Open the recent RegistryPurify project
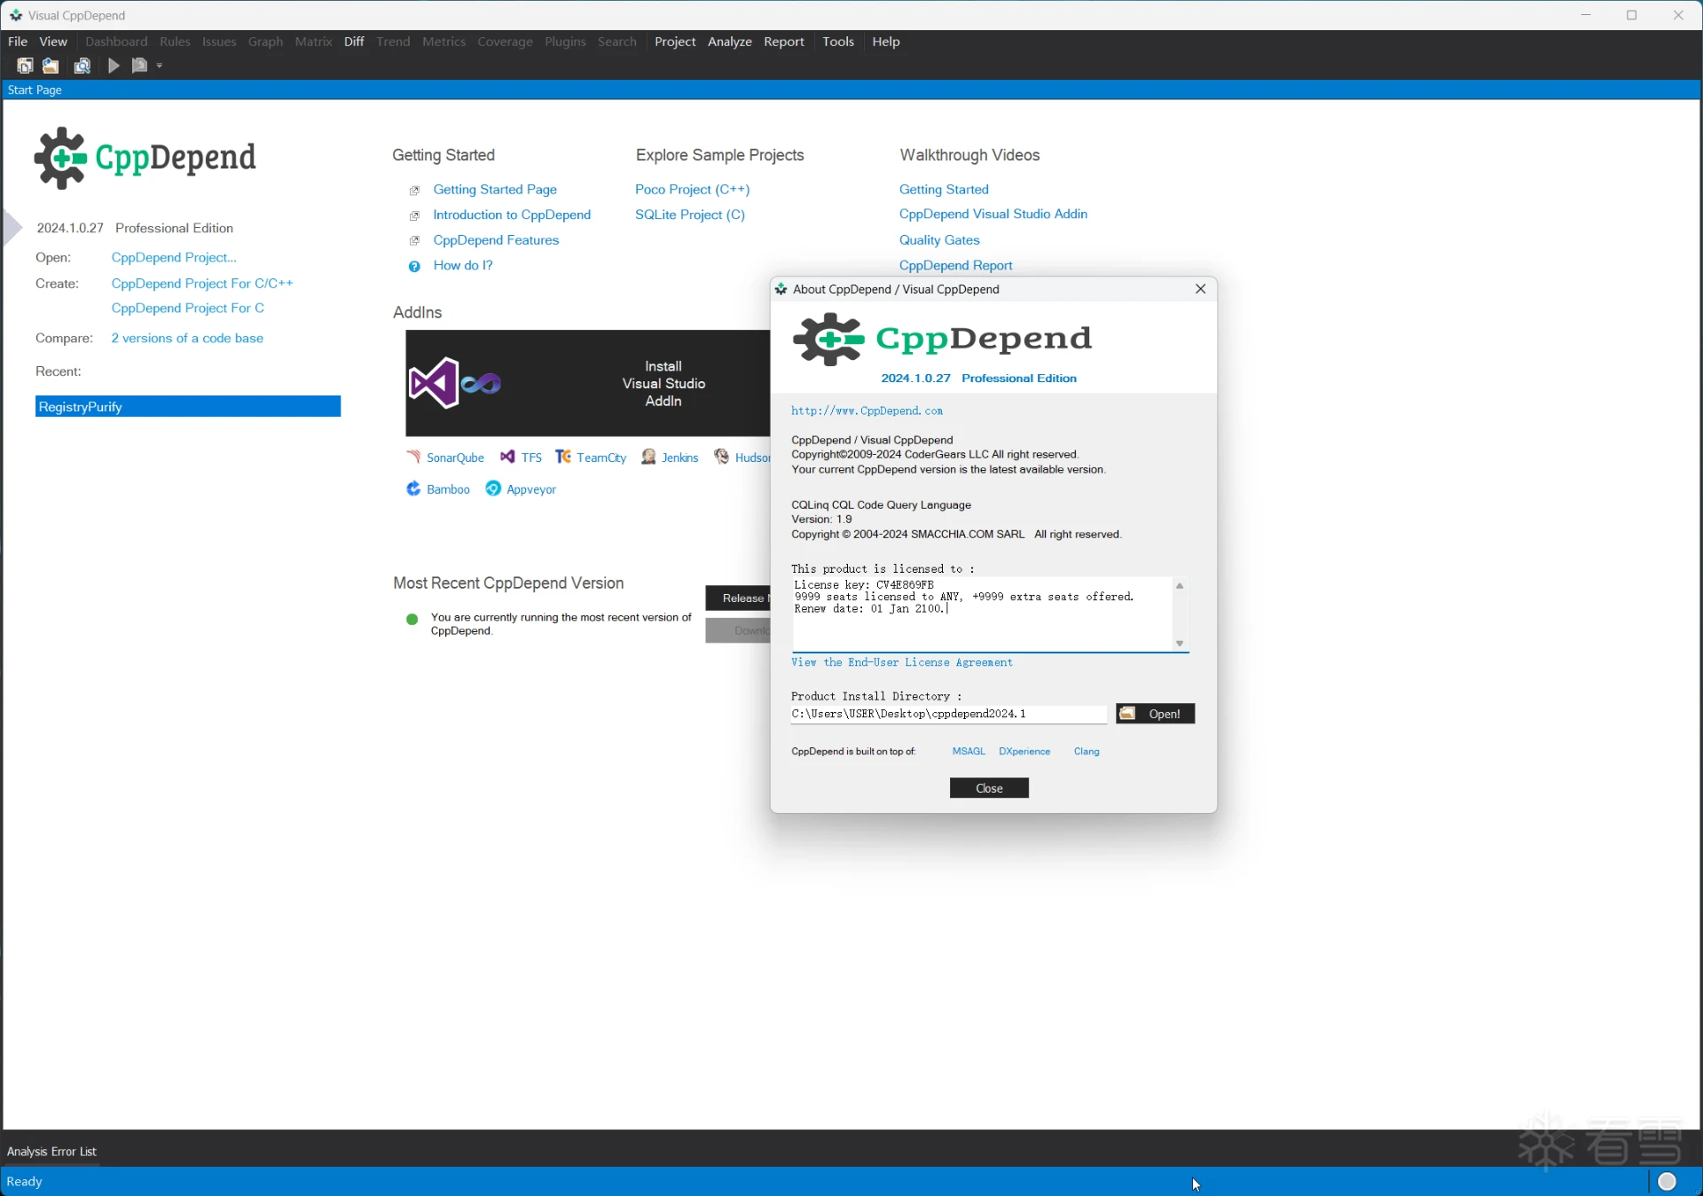The image size is (1703, 1196). tap(188, 406)
